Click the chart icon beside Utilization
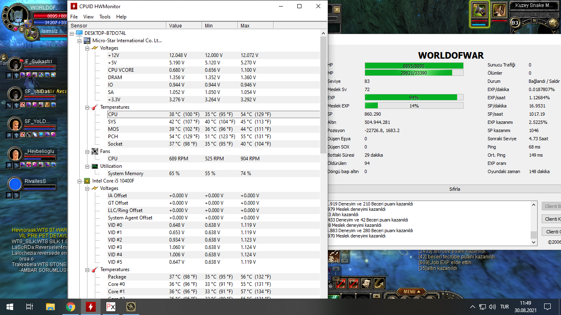Screen dimensions: 561x315 [x=94, y=166]
